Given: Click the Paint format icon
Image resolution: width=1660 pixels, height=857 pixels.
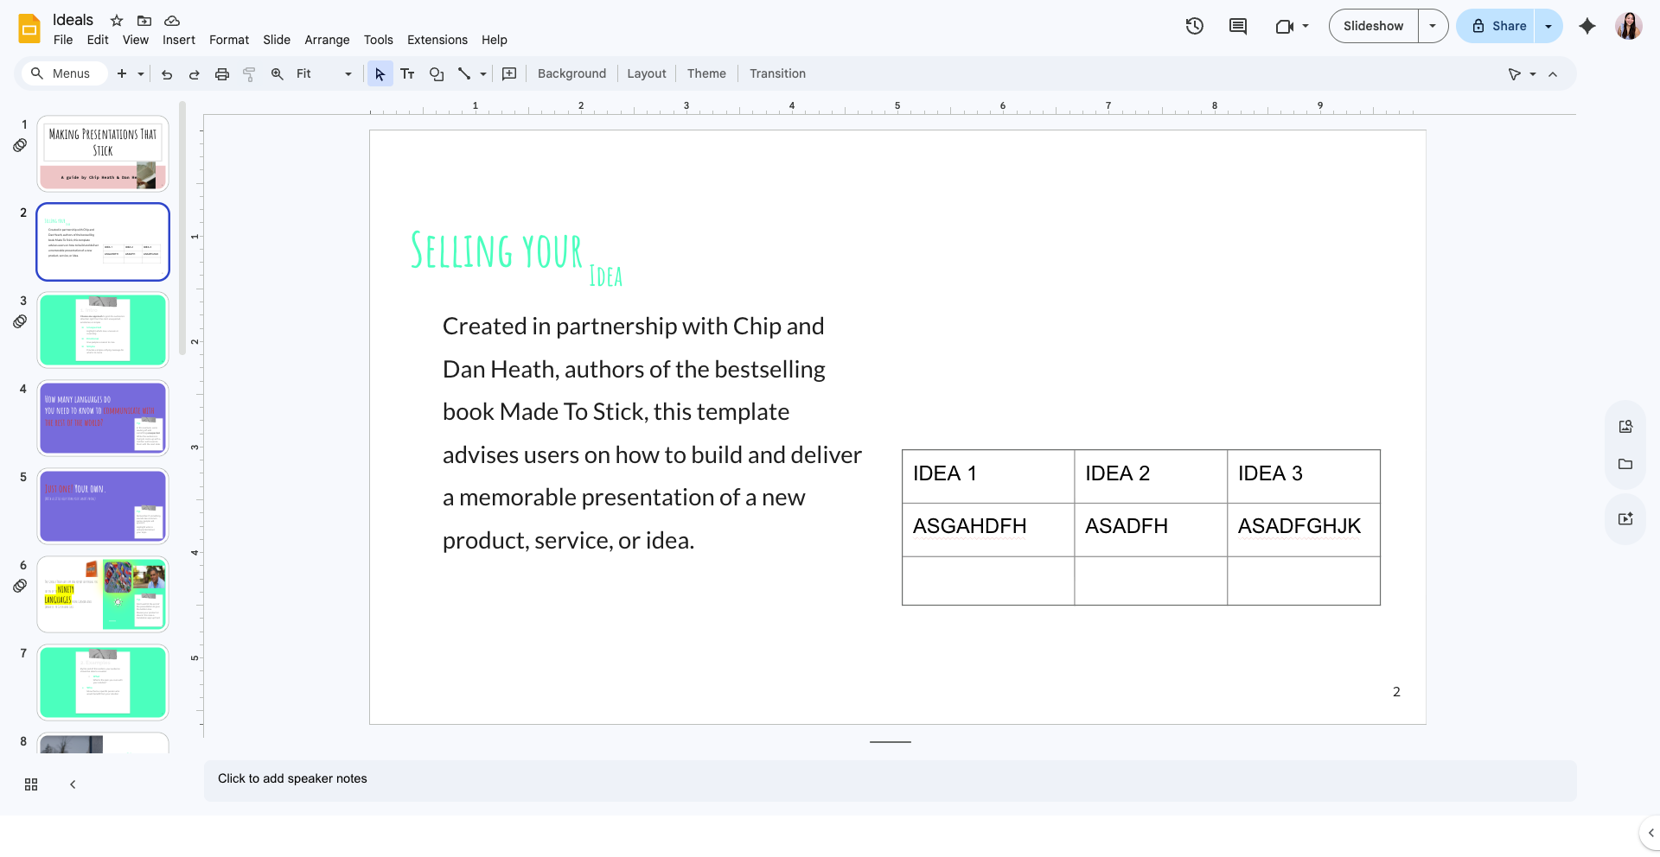Looking at the screenshot, I should (249, 73).
